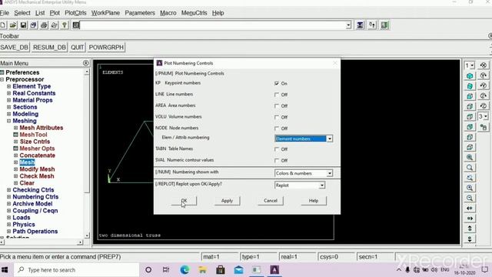Expand the Element Type tree node
Viewport: 492px width, 277px height.
[x=8, y=86]
